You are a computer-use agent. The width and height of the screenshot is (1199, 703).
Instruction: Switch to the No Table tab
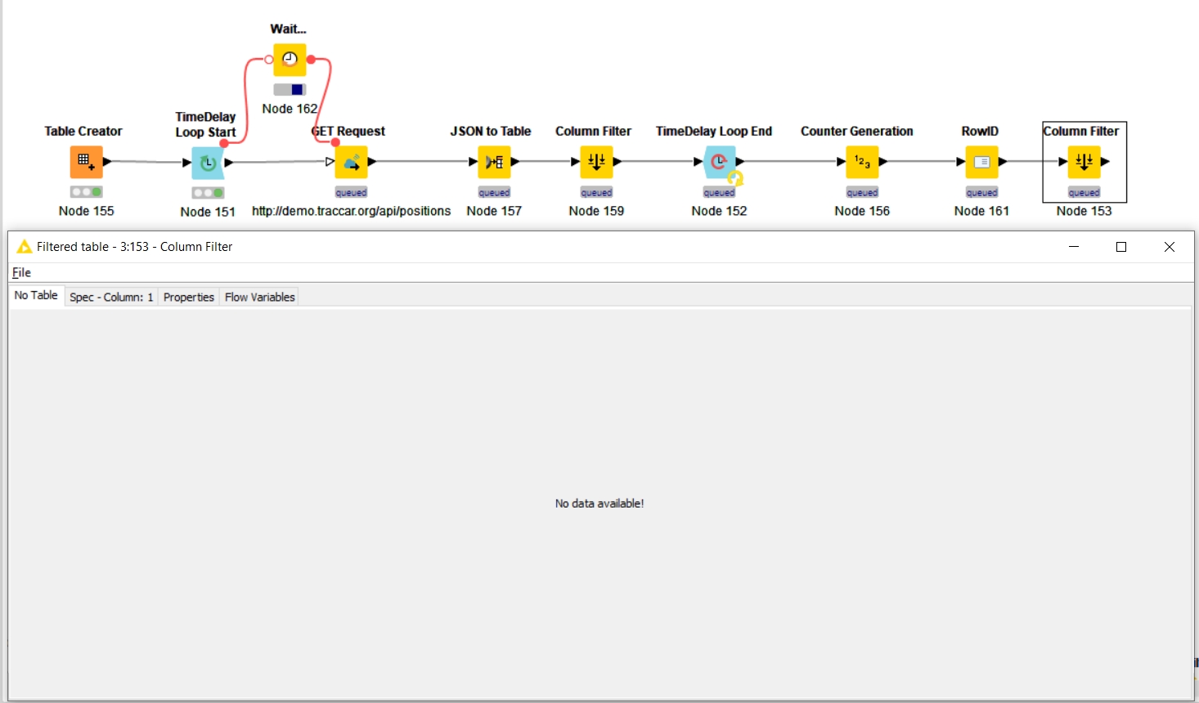(x=36, y=295)
